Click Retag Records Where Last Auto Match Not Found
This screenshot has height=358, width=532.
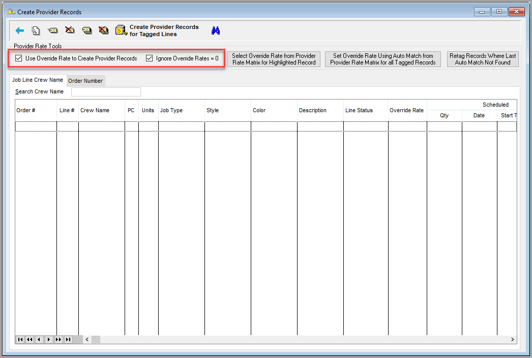click(483, 59)
